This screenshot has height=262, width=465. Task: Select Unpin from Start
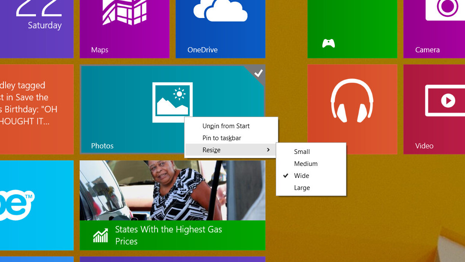click(x=226, y=126)
